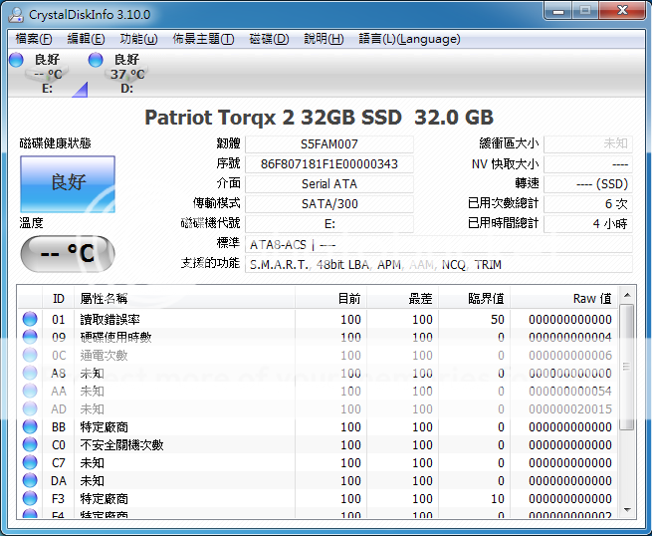This screenshot has height=537, width=652.
Task: Click the attribute list vertical scrollbar thumb
Action: click(627, 367)
